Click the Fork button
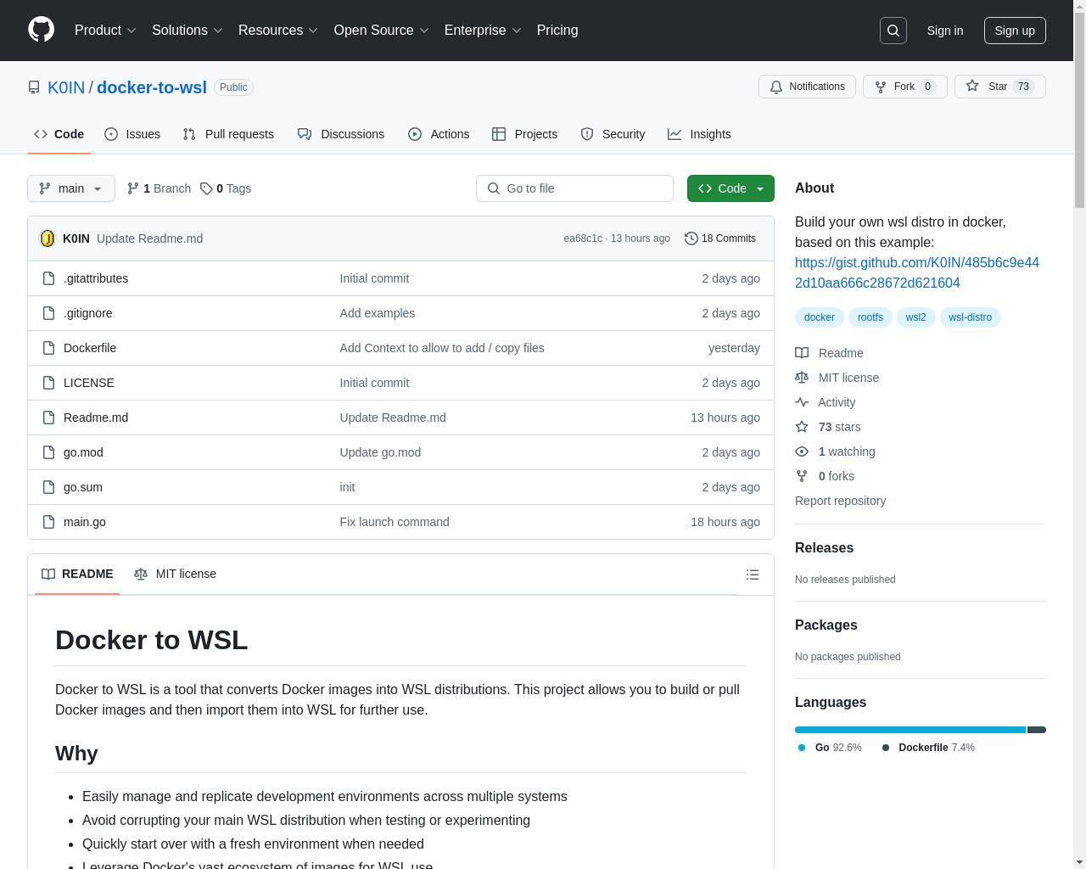This screenshot has width=1086, height=869. [x=904, y=87]
